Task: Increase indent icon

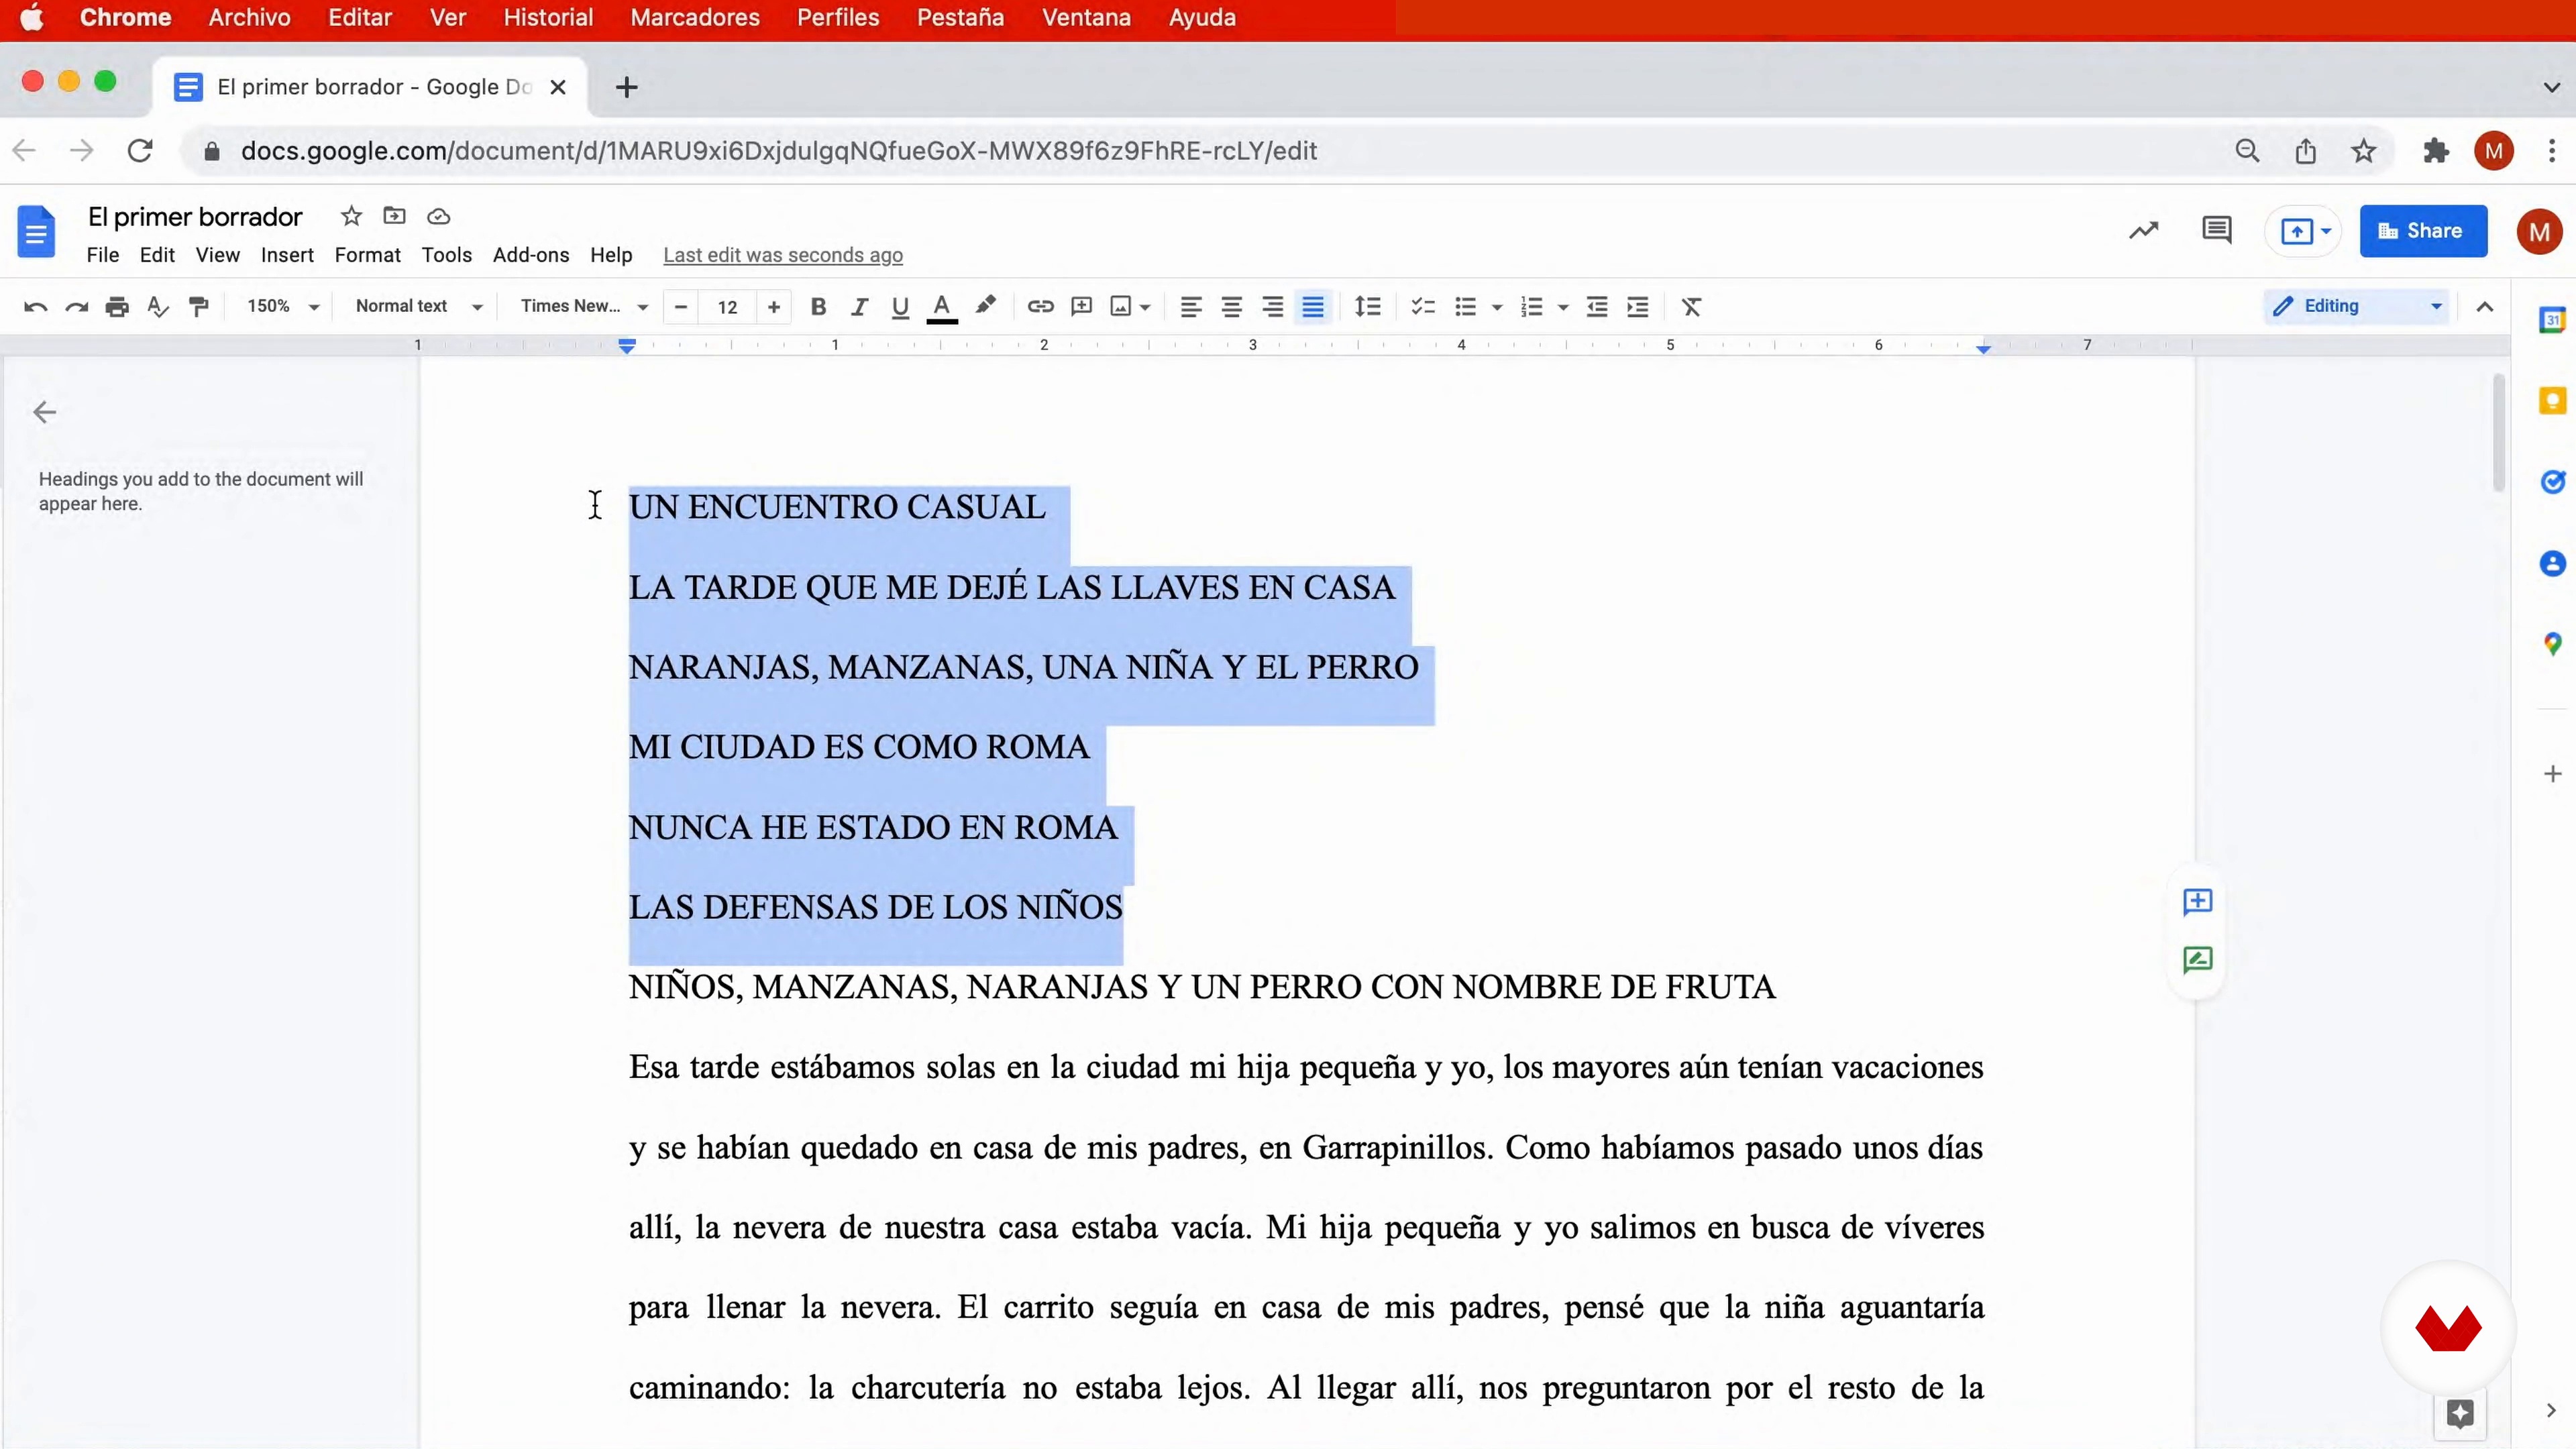Action: tap(1638, 306)
